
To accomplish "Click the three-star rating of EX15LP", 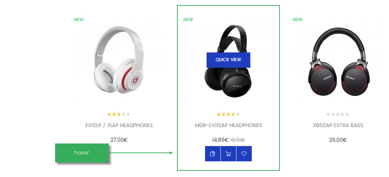I will point(119,114).
